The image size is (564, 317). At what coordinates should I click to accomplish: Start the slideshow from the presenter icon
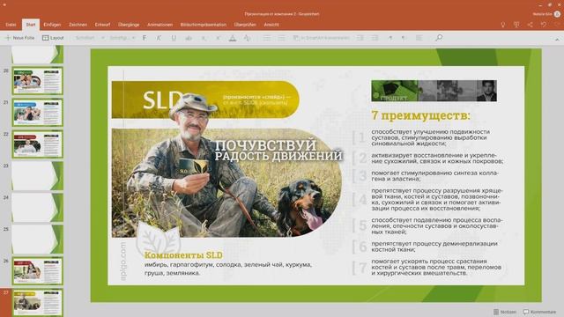[516, 25]
